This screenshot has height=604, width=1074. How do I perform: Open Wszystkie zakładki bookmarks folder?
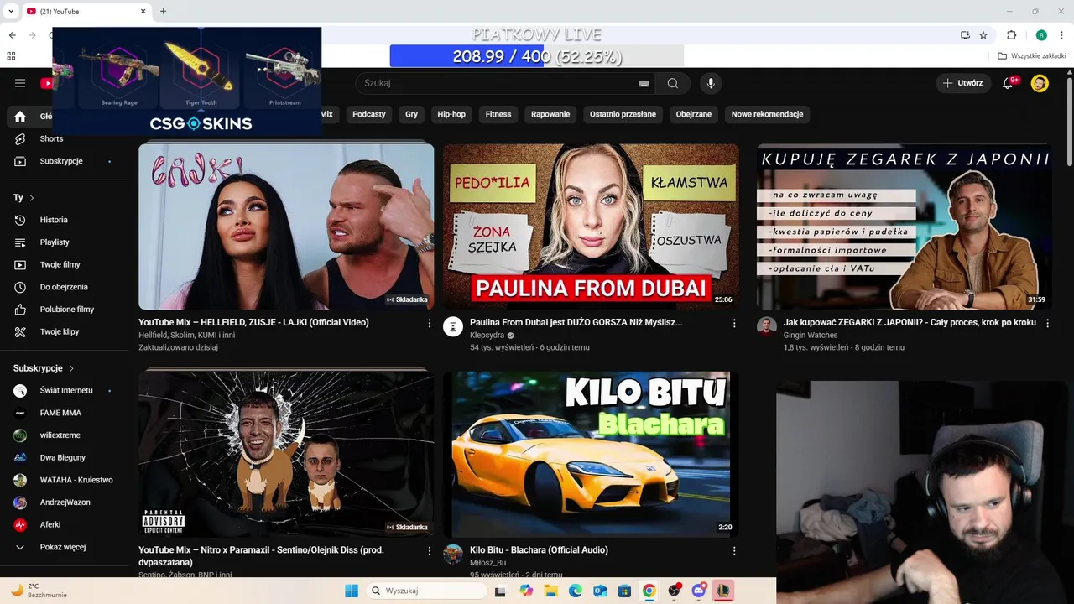(1032, 56)
